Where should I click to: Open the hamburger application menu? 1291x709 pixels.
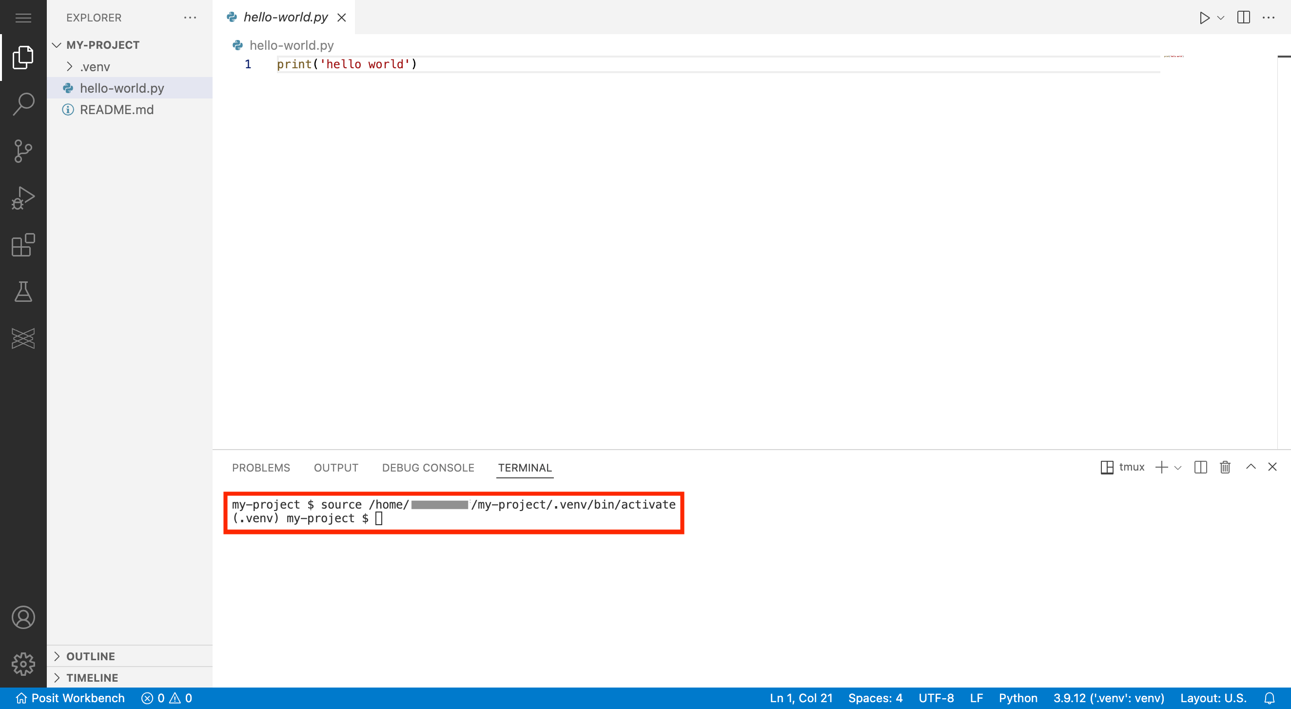tap(23, 18)
